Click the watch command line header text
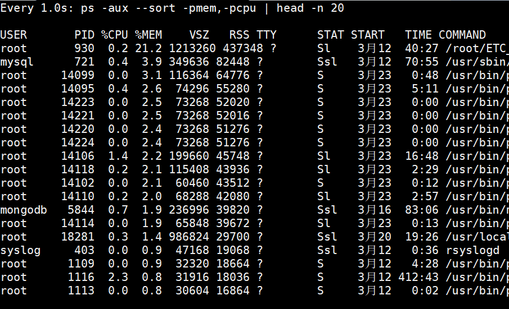 (172, 8)
